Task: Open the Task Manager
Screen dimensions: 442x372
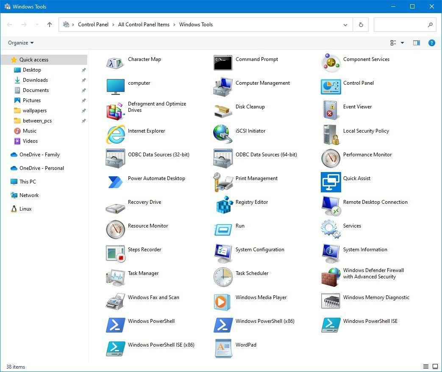Action: pyautogui.click(x=143, y=273)
